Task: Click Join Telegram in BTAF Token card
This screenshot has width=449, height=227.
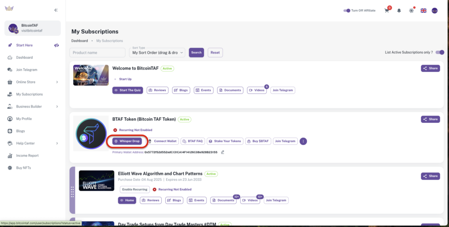Action: [285, 141]
